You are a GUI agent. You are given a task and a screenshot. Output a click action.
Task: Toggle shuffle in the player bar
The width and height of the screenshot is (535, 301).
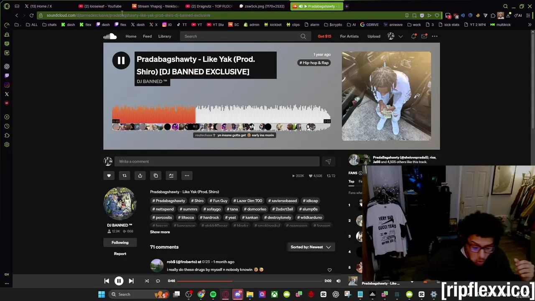click(x=147, y=281)
